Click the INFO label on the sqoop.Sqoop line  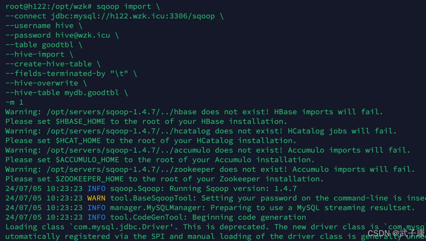(96, 189)
